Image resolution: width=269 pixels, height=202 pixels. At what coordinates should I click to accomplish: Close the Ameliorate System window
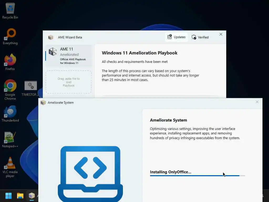tap(257, 102)
